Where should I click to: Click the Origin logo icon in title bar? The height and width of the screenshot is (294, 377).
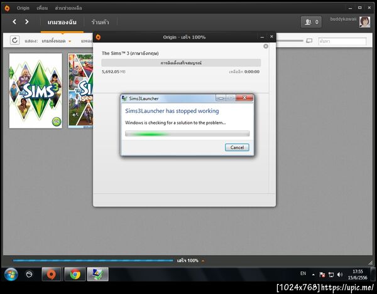7,8
